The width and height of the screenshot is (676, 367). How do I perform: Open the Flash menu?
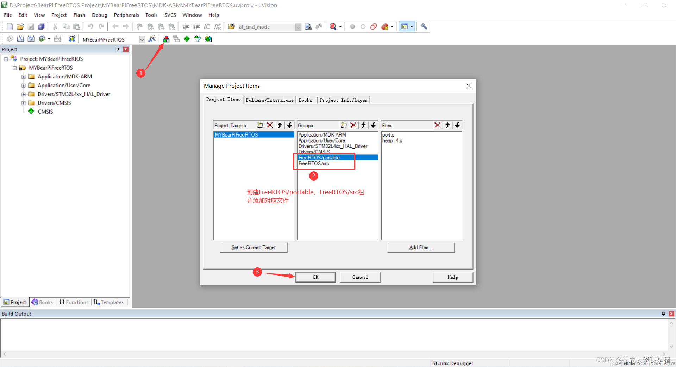tap(79, 15)
